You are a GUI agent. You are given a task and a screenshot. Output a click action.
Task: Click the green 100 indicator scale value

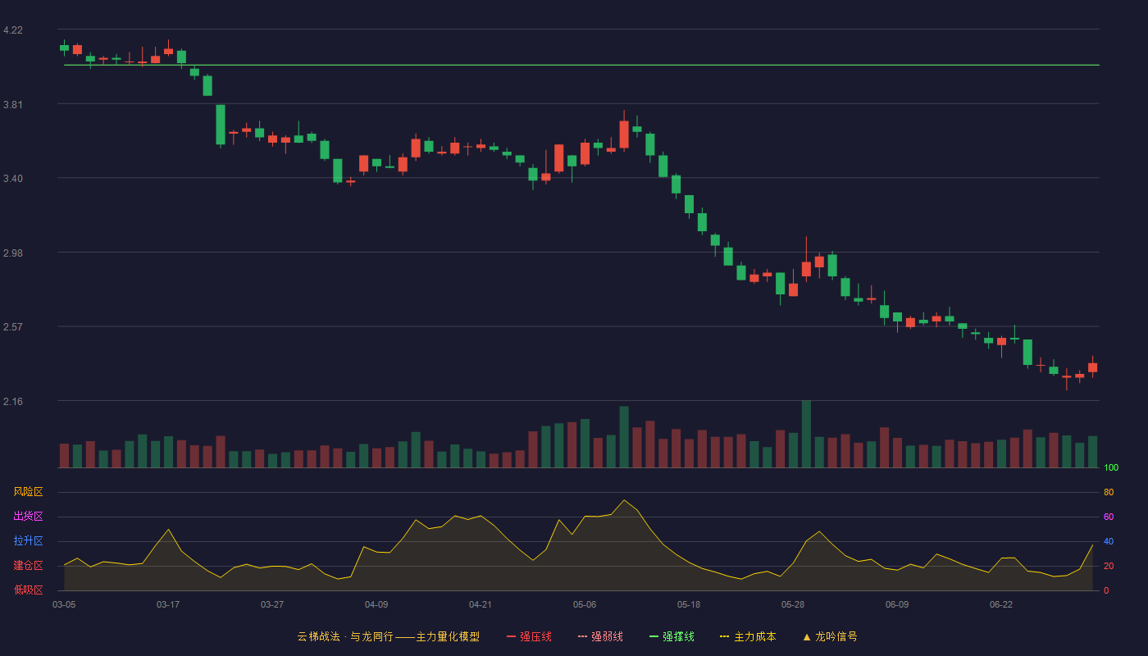(x=1111, y=468)
